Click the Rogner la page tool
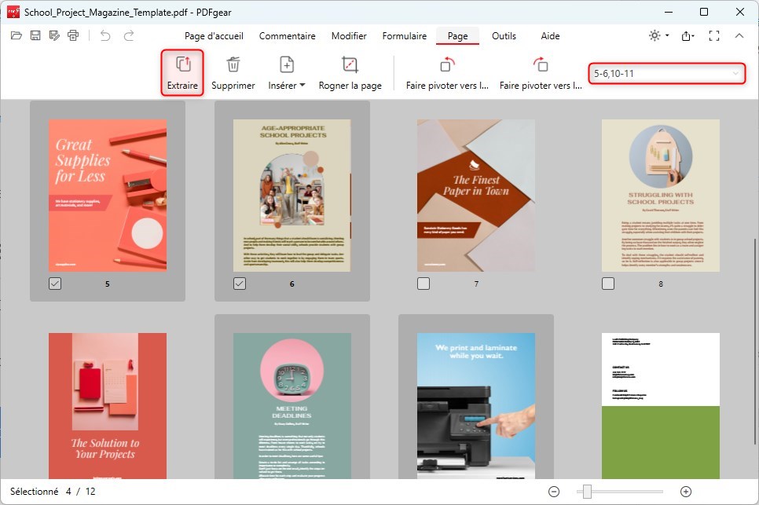Image resolution: width=759 pixels, height=505 pixels. (x=350, y=71)
